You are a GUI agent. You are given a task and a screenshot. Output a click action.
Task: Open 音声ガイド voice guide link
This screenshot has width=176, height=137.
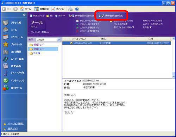click(13, 129)
